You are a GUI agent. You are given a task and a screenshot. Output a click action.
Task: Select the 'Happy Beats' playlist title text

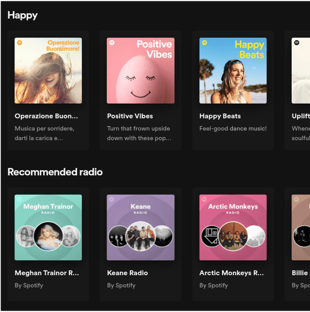[x=220, y=116]
